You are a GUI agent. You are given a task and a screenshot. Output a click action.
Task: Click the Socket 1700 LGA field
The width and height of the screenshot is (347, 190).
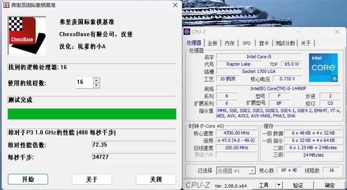pos(259,71)
